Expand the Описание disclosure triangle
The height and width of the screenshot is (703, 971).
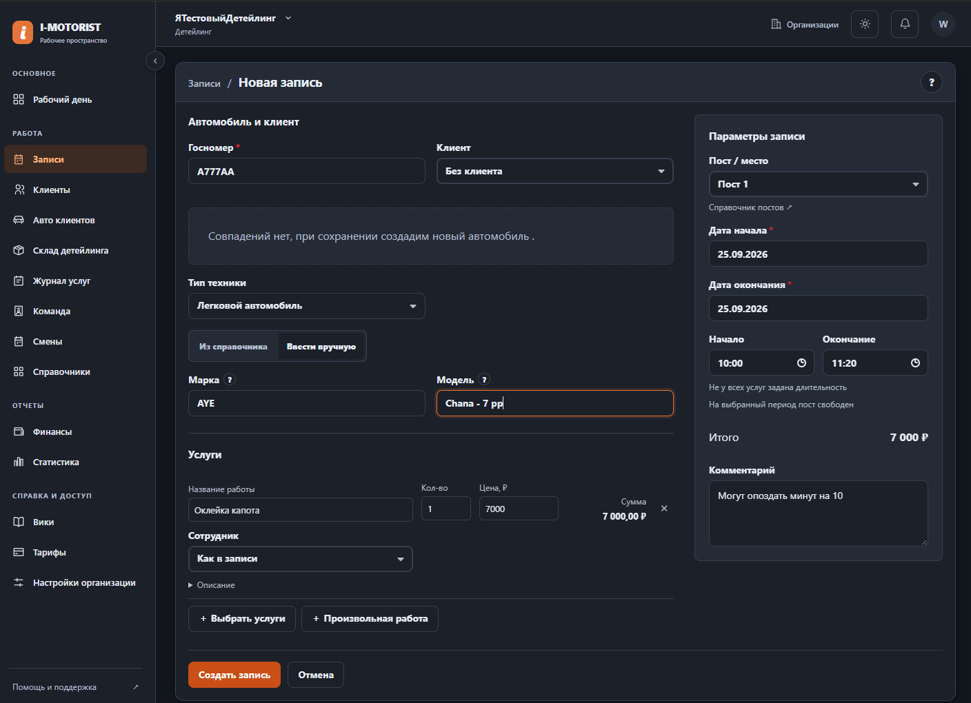pos(190,585)
